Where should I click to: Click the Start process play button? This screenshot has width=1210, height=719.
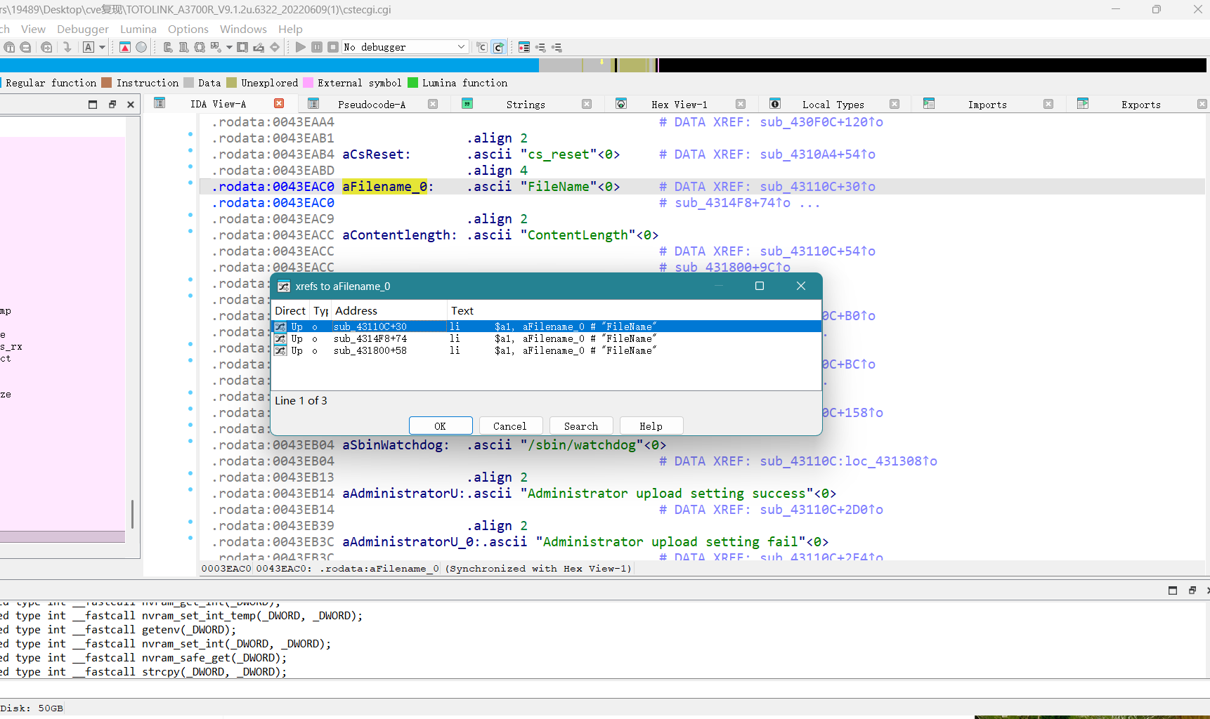pos(301,47)
